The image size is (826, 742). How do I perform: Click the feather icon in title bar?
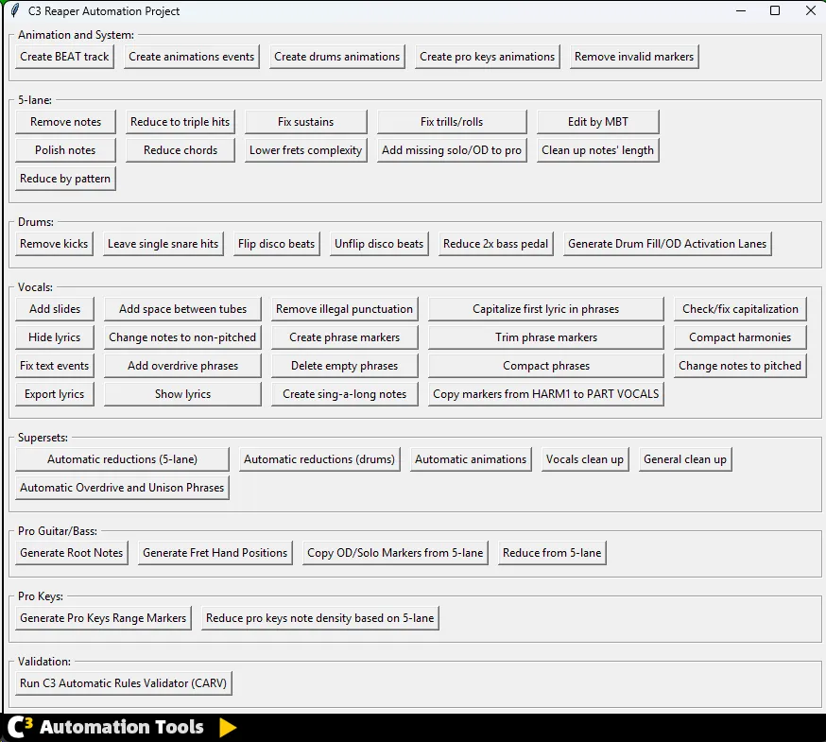[x=15, y=10]
